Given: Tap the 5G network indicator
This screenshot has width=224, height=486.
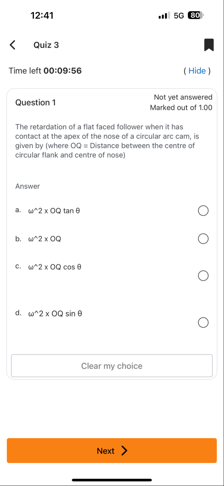Looking at the screenshot, I should click(x=179, y=16).
